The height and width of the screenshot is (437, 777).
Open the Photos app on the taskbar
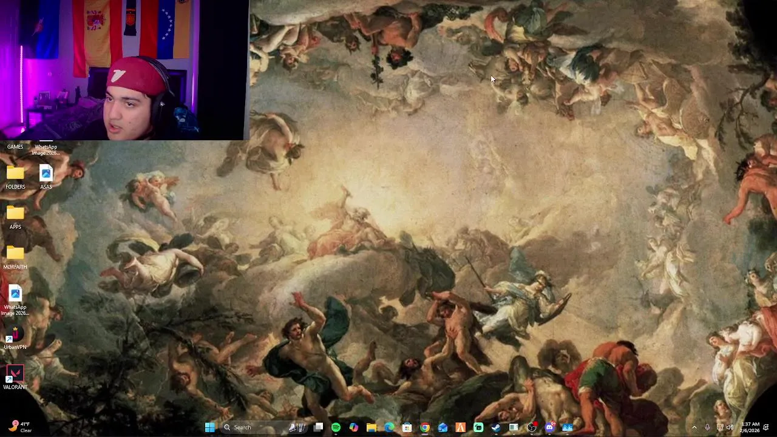click(567, 427)
